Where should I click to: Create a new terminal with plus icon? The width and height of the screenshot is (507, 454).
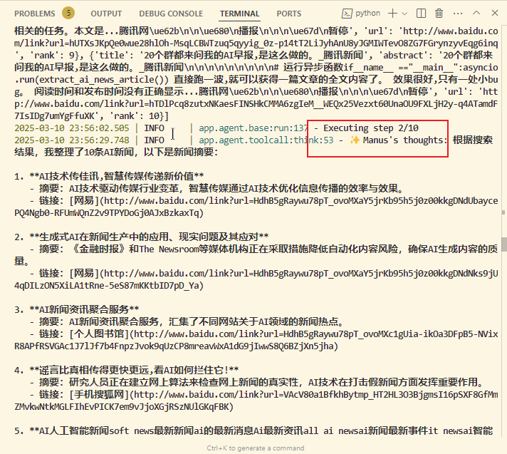392,13
